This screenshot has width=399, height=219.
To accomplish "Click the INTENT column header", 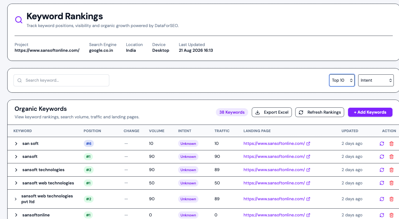I will [185, 131].
